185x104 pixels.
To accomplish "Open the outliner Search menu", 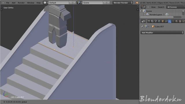I will pyautogui.click(x=161, y=7).
